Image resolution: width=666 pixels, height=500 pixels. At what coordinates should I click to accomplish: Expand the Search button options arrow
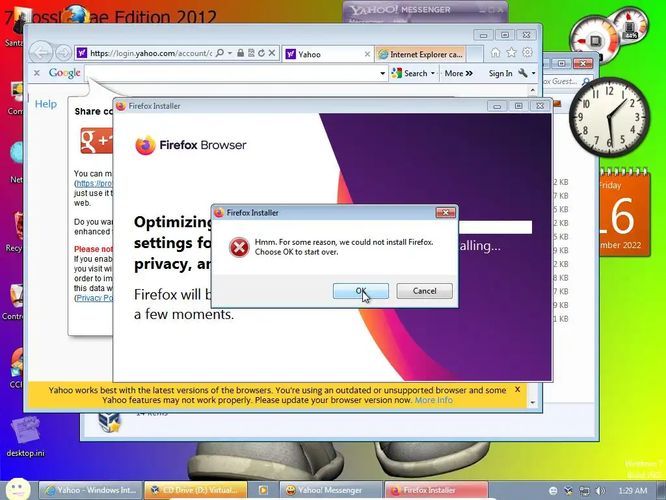[x=433, y=74]
